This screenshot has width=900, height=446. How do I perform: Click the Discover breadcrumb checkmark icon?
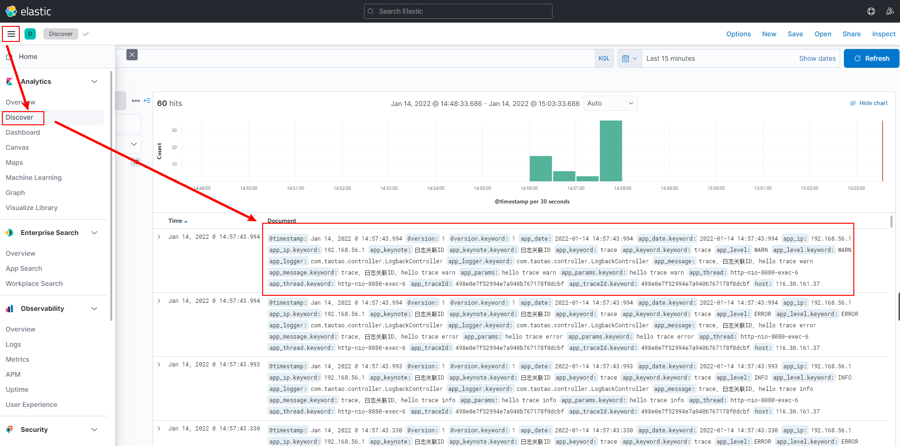pos(86,34)
